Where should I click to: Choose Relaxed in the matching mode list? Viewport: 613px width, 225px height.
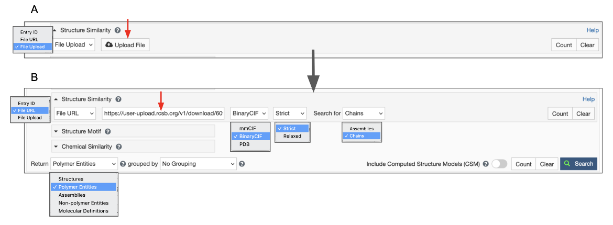(x=292, y=136)
